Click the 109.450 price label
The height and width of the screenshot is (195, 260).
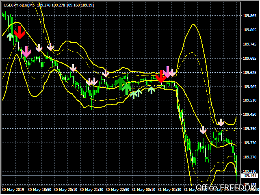click(249, 115)
